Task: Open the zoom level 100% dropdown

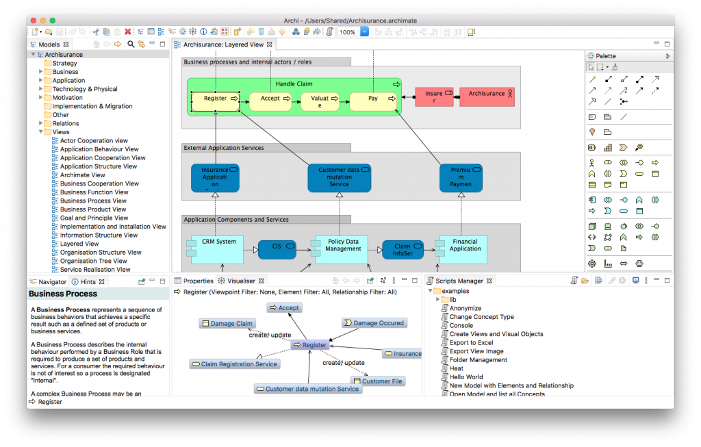Action: point(364,31)
